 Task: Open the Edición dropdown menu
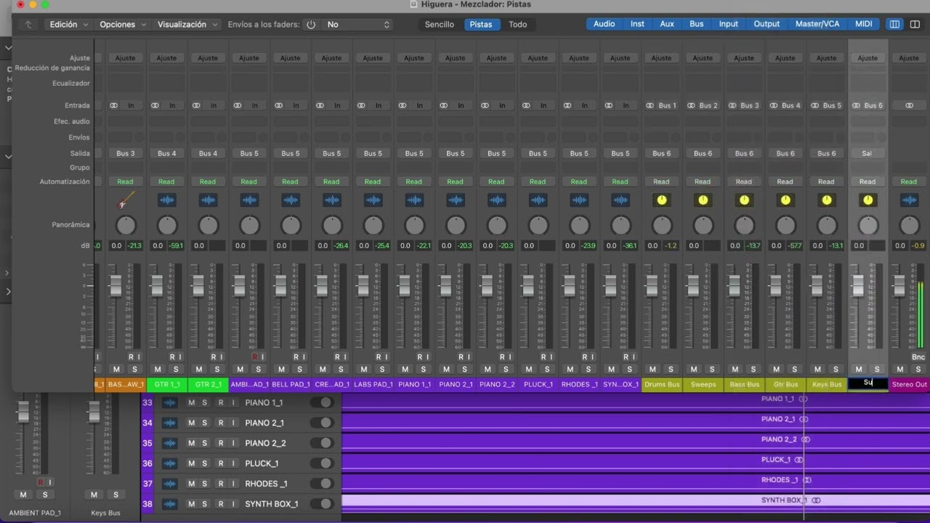tap(68, 24)
